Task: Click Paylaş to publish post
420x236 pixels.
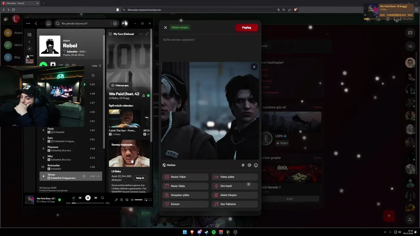Action: pyautogui.click(x=246, y=28)
